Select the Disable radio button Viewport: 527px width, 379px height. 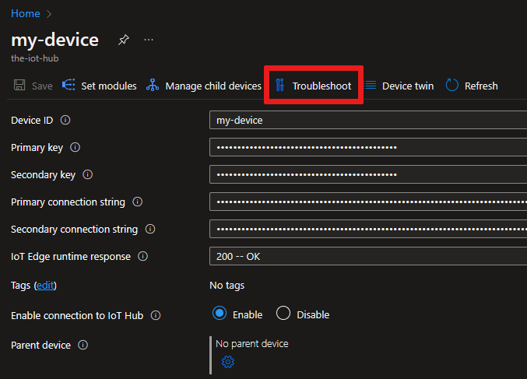click(x=283, y=314)
